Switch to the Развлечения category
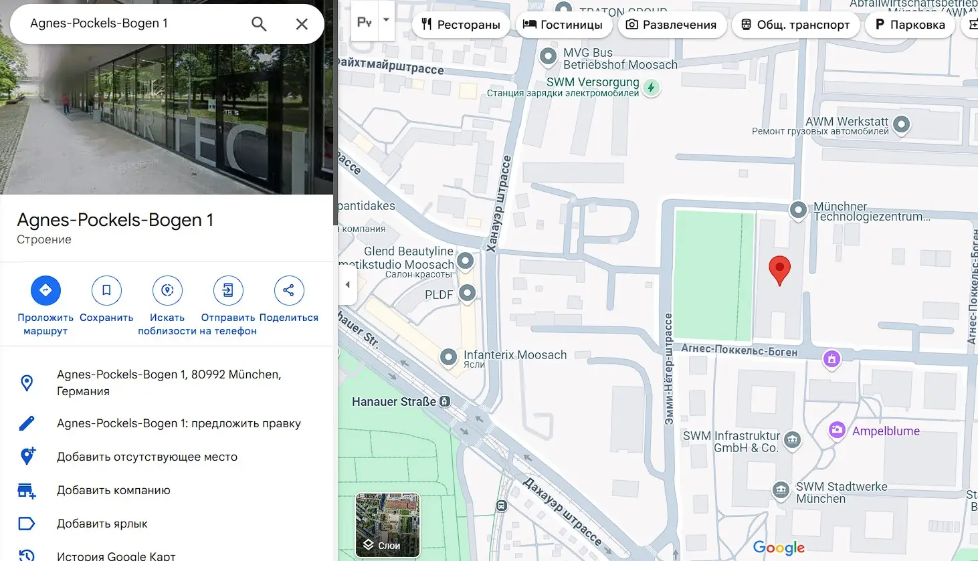This screenshot has height=561, width=978. coord(672,25)
